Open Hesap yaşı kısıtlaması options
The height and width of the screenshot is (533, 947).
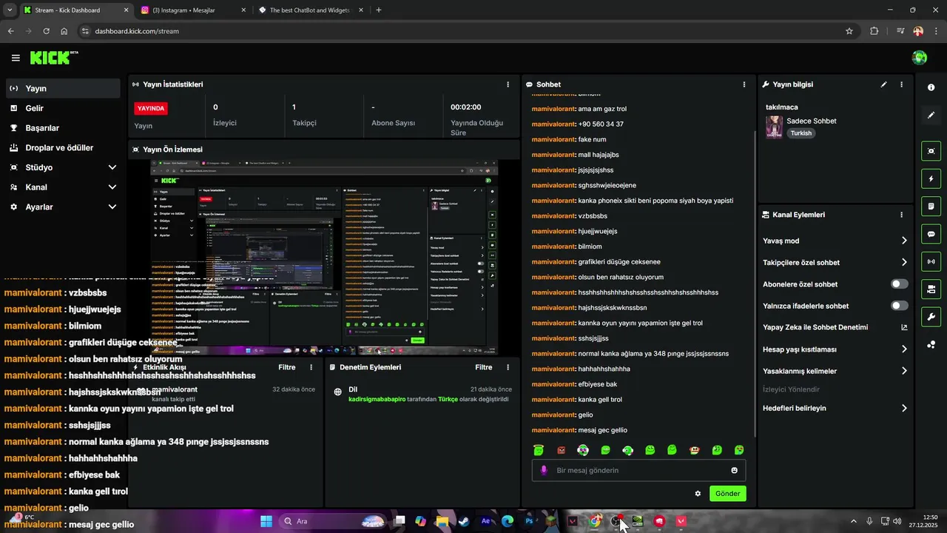tap(904, 349)
